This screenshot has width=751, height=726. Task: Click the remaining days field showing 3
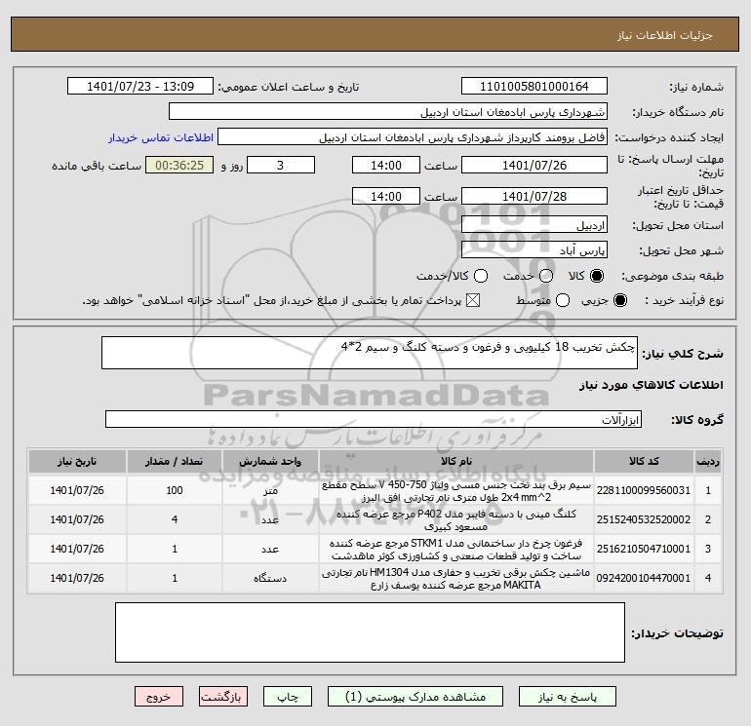[281, 166]
